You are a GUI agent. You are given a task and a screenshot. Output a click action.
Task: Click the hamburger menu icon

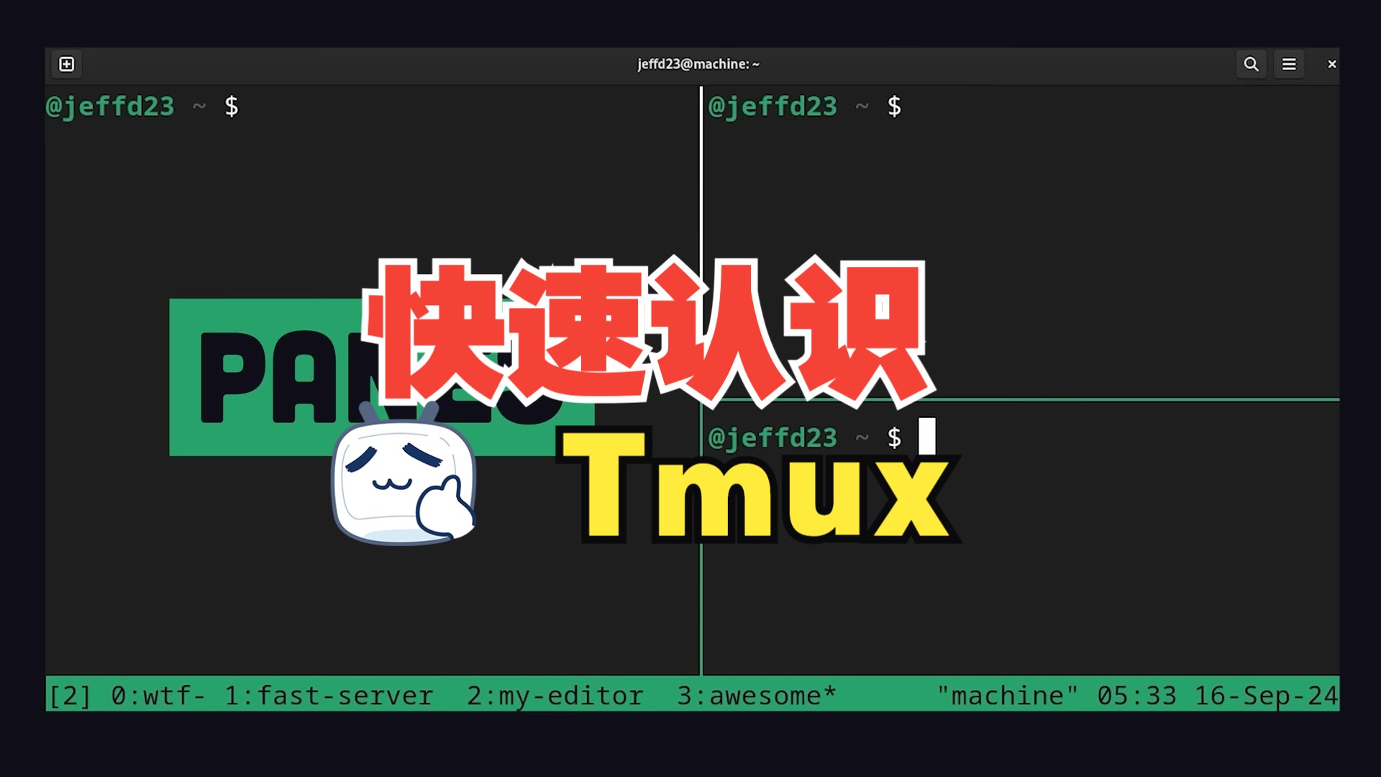[x=1289, y=63]
